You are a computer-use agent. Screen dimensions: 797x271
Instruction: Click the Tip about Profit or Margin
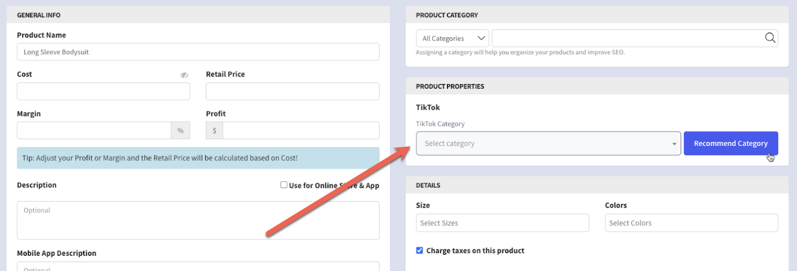click(x=198, y=158)
